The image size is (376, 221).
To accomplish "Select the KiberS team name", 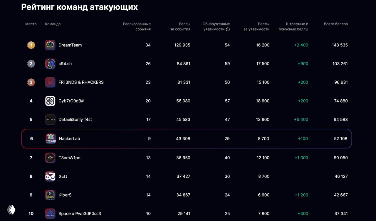I will pos(65,195).
